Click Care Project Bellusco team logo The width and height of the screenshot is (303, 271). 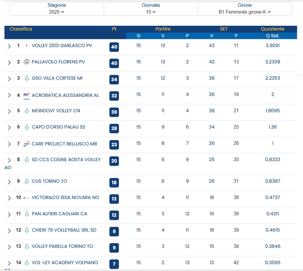pyautogui.click(x=27, y=144)
